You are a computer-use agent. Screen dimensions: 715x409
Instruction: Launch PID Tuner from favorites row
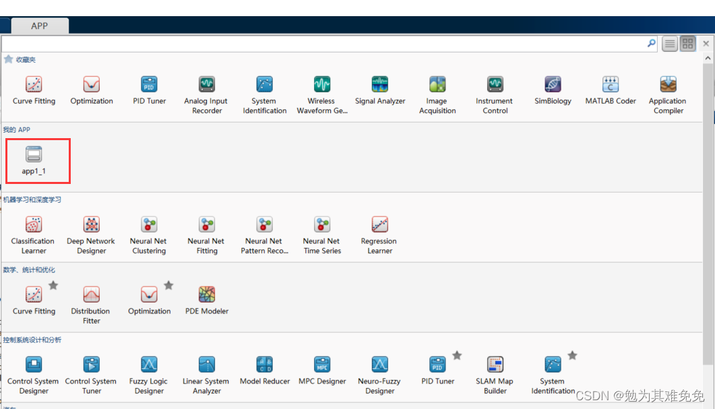(149, 90)
